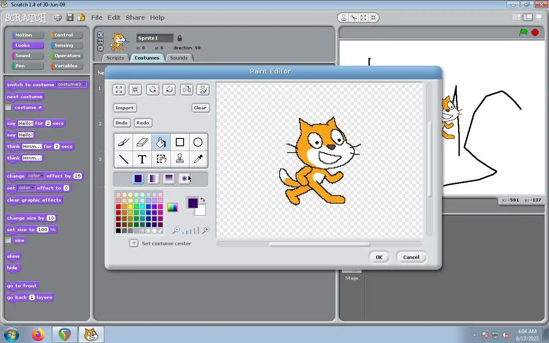Screen dimensions: 549x343
Task: Open color dropdown in set effect block
Action: 26,188
